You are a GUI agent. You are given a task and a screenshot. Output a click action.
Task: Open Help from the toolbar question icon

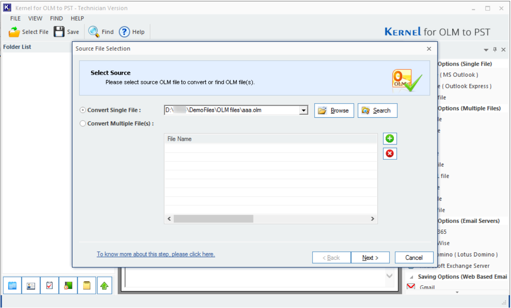coord(124,32)
